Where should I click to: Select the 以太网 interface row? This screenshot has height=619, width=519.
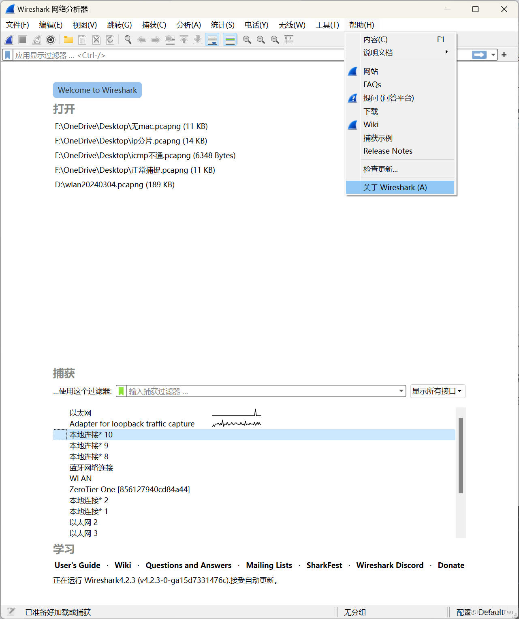[x=254, y=413]
